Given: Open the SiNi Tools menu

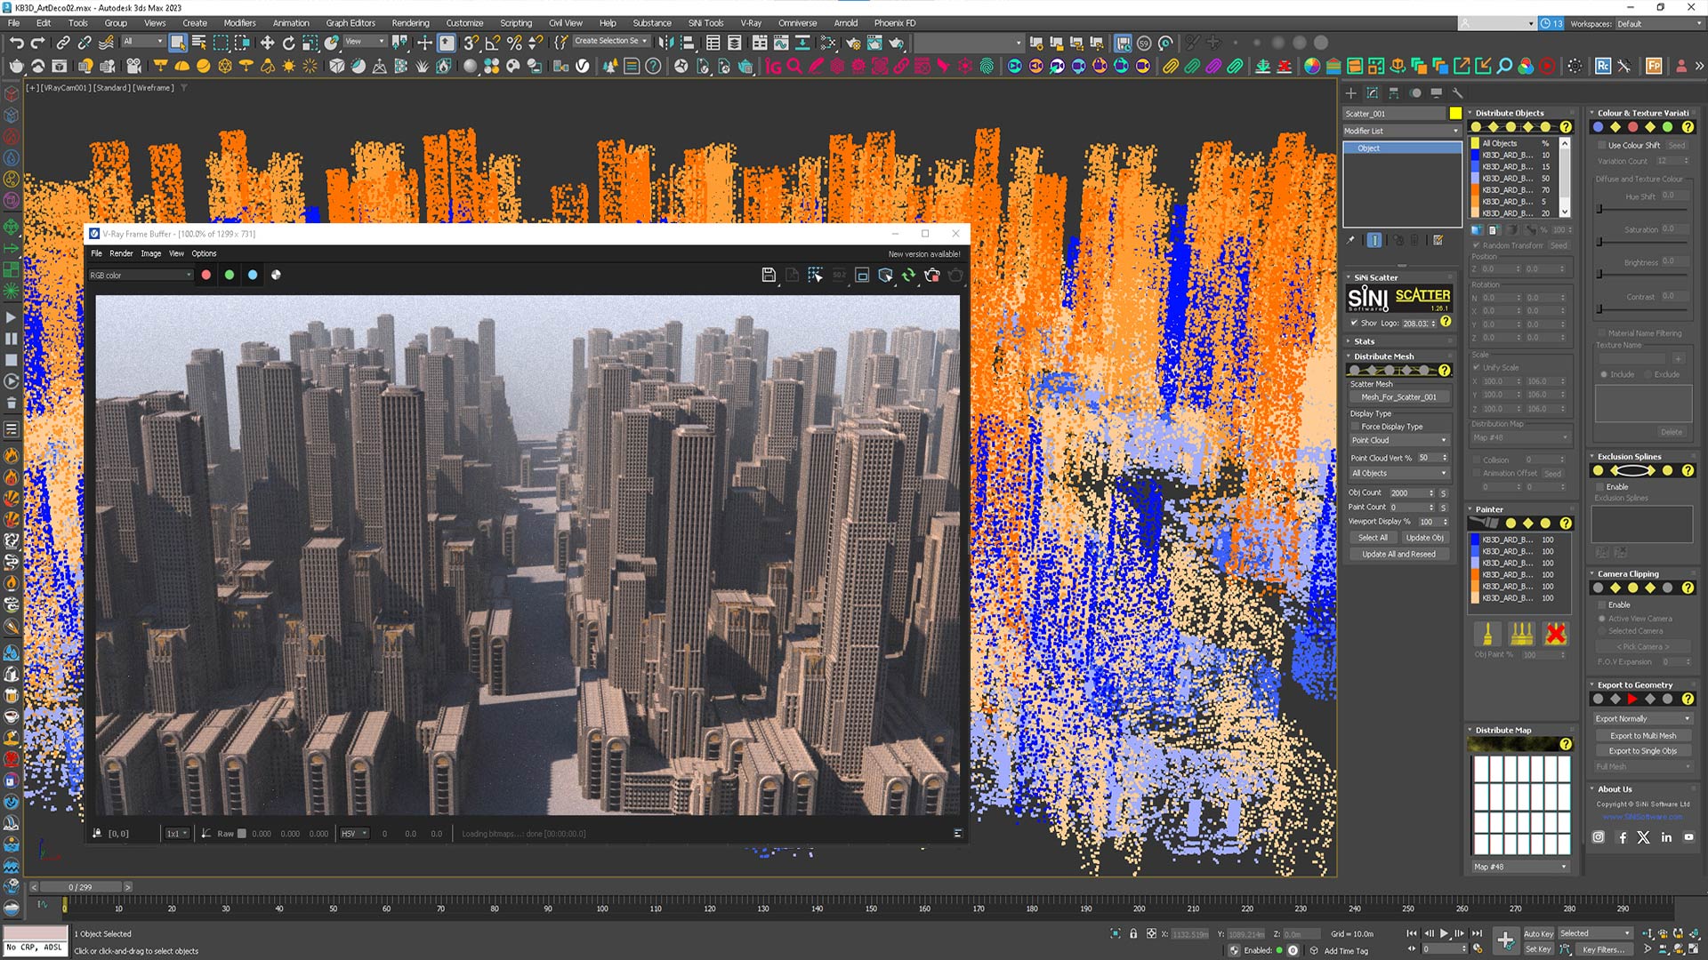Looking at the screenshot, I should [705, 23].
